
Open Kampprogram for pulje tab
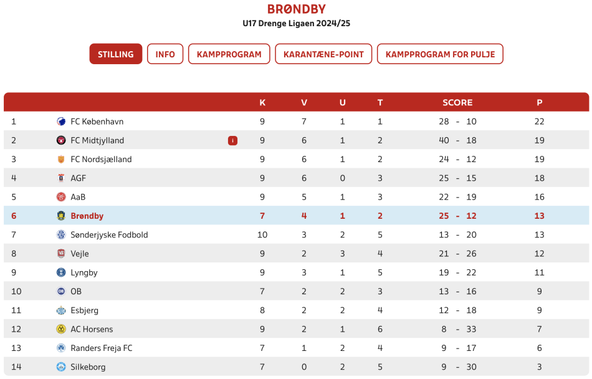(x=440, y=54)
